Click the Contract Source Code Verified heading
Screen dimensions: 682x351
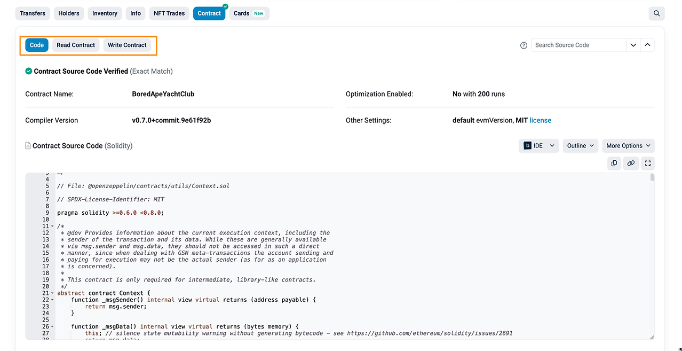81,71
